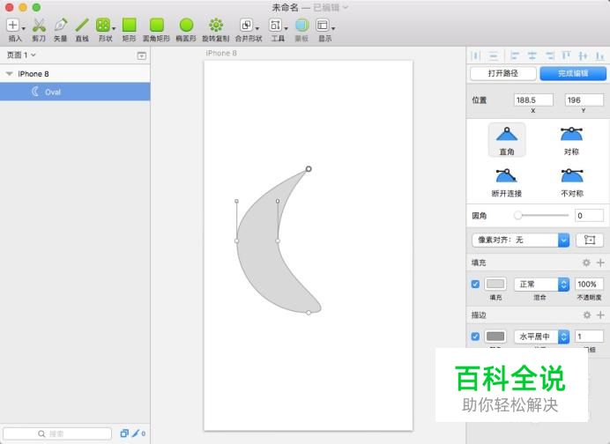This screenshot has width=610, height=444.
Task: Open the 工具 dropdown arrow
Action: click(x=286, y=28)
